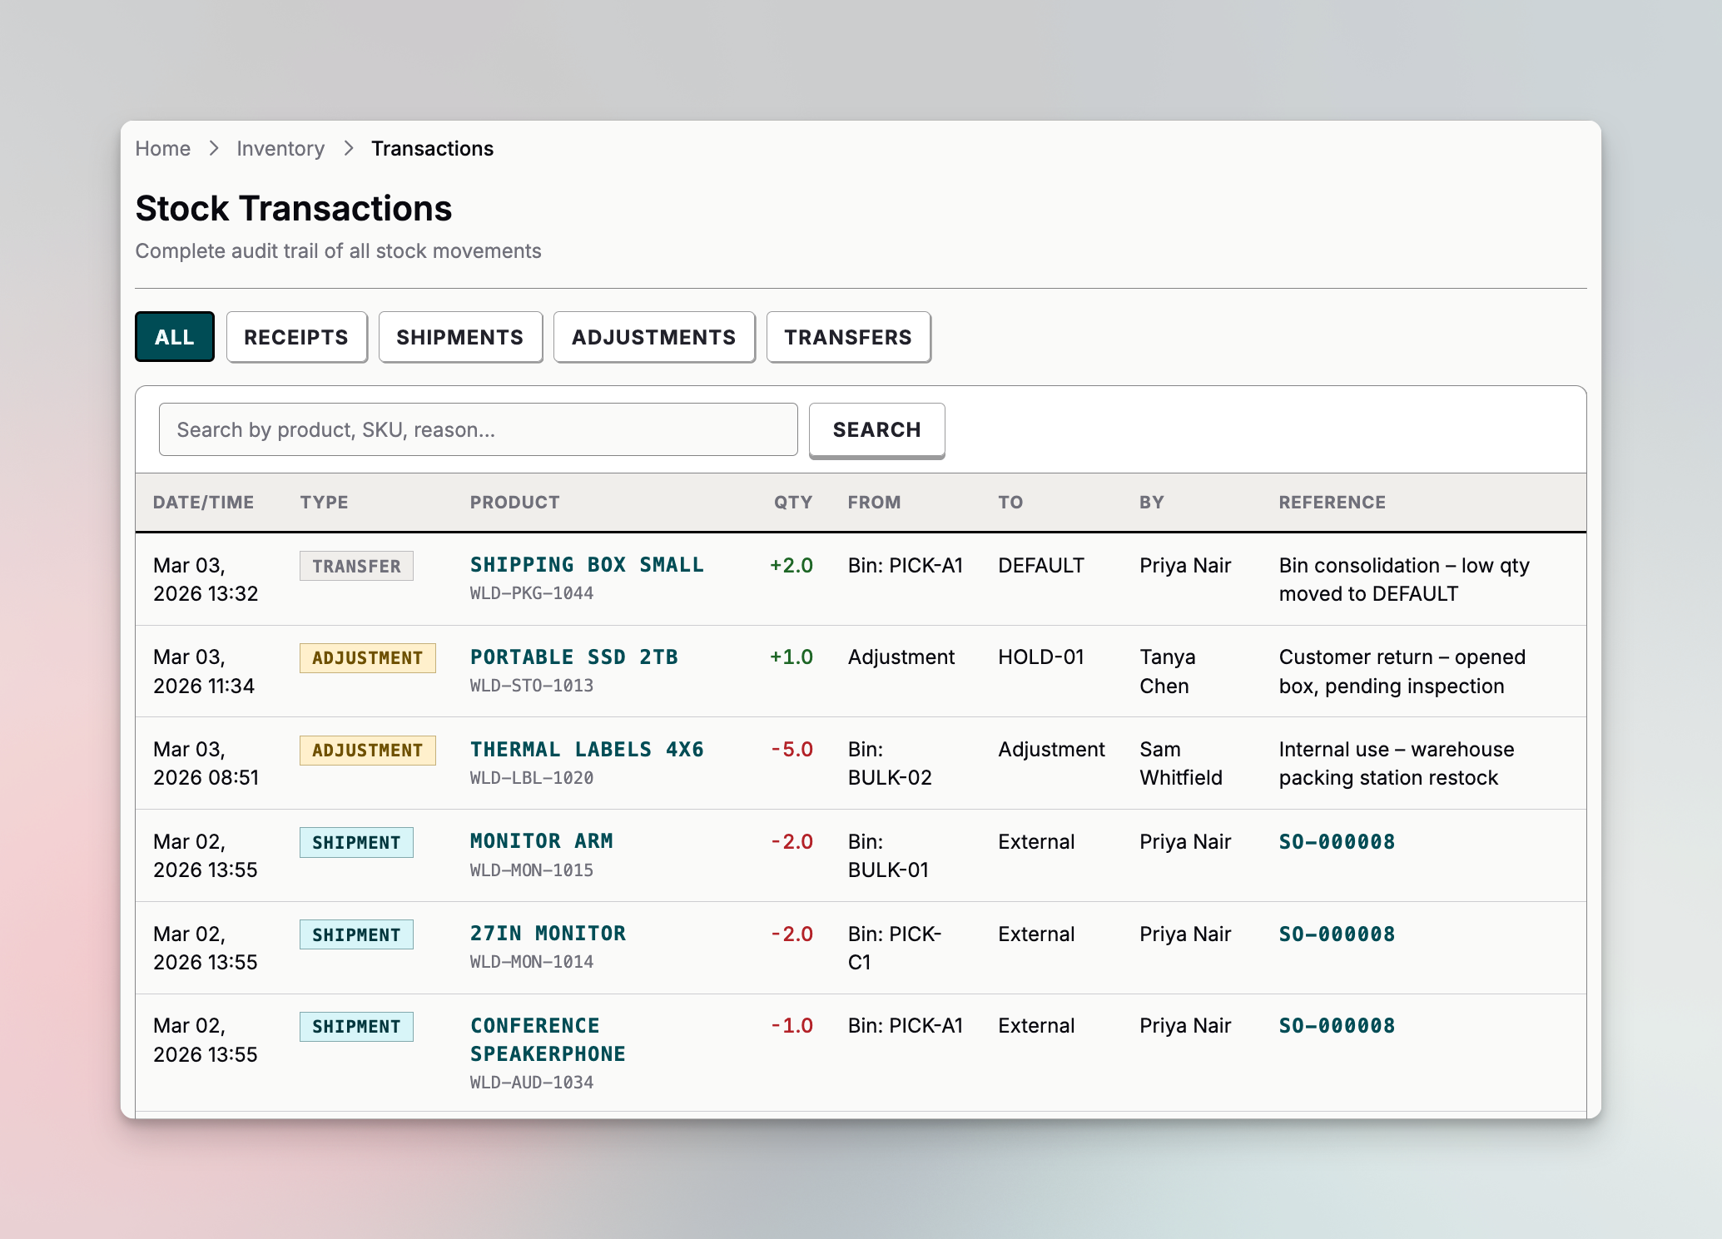1722x1239 pixels.
Task: Switch to the RECEIPTS tab
Action: (x=296, y=337)
